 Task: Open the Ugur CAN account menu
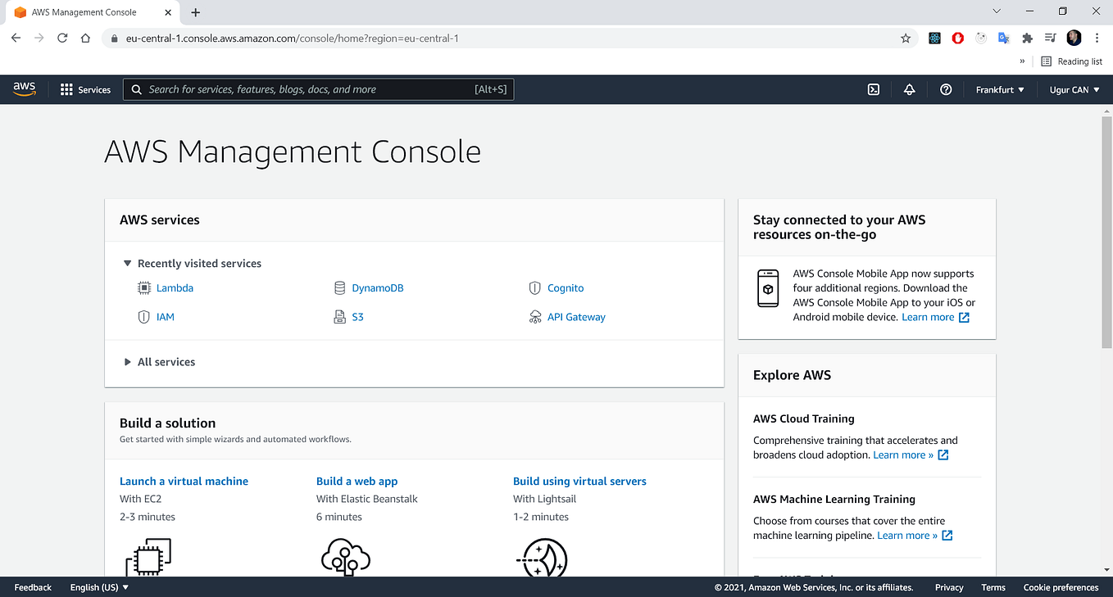(1074, 89)
